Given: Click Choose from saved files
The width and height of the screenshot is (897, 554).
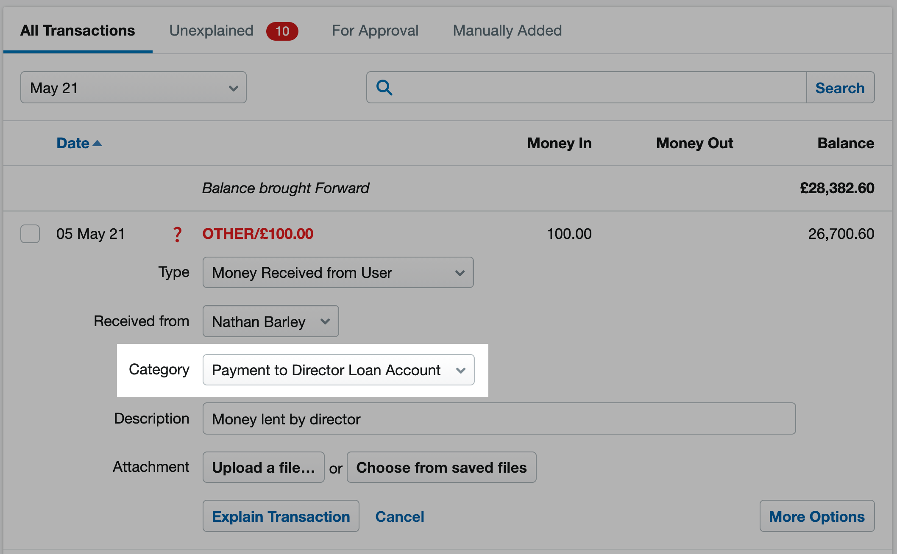Looking at the screenshot, I should (442, 467).
